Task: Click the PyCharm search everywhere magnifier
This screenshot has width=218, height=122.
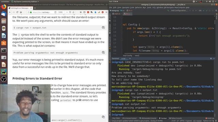Action: click(x=216, y=11)
